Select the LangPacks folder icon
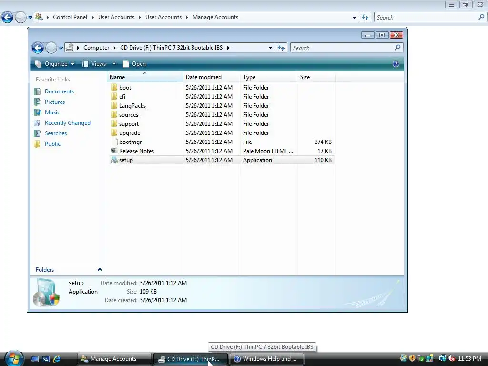The height and width of the screenshot is (366, 488). point(114,105)
